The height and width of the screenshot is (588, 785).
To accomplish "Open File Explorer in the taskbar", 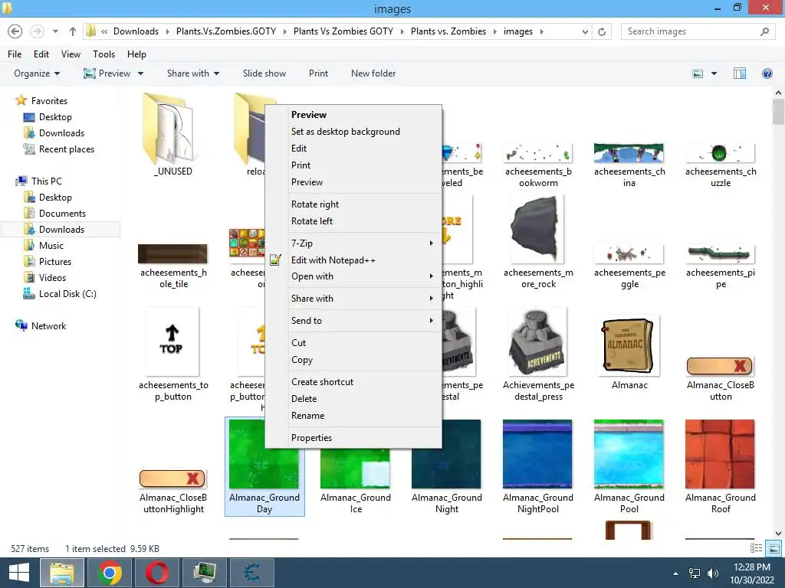I will pos(61,573).
